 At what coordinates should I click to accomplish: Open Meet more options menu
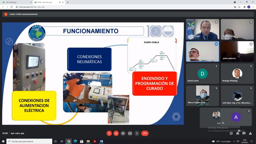tap(137, 133)
